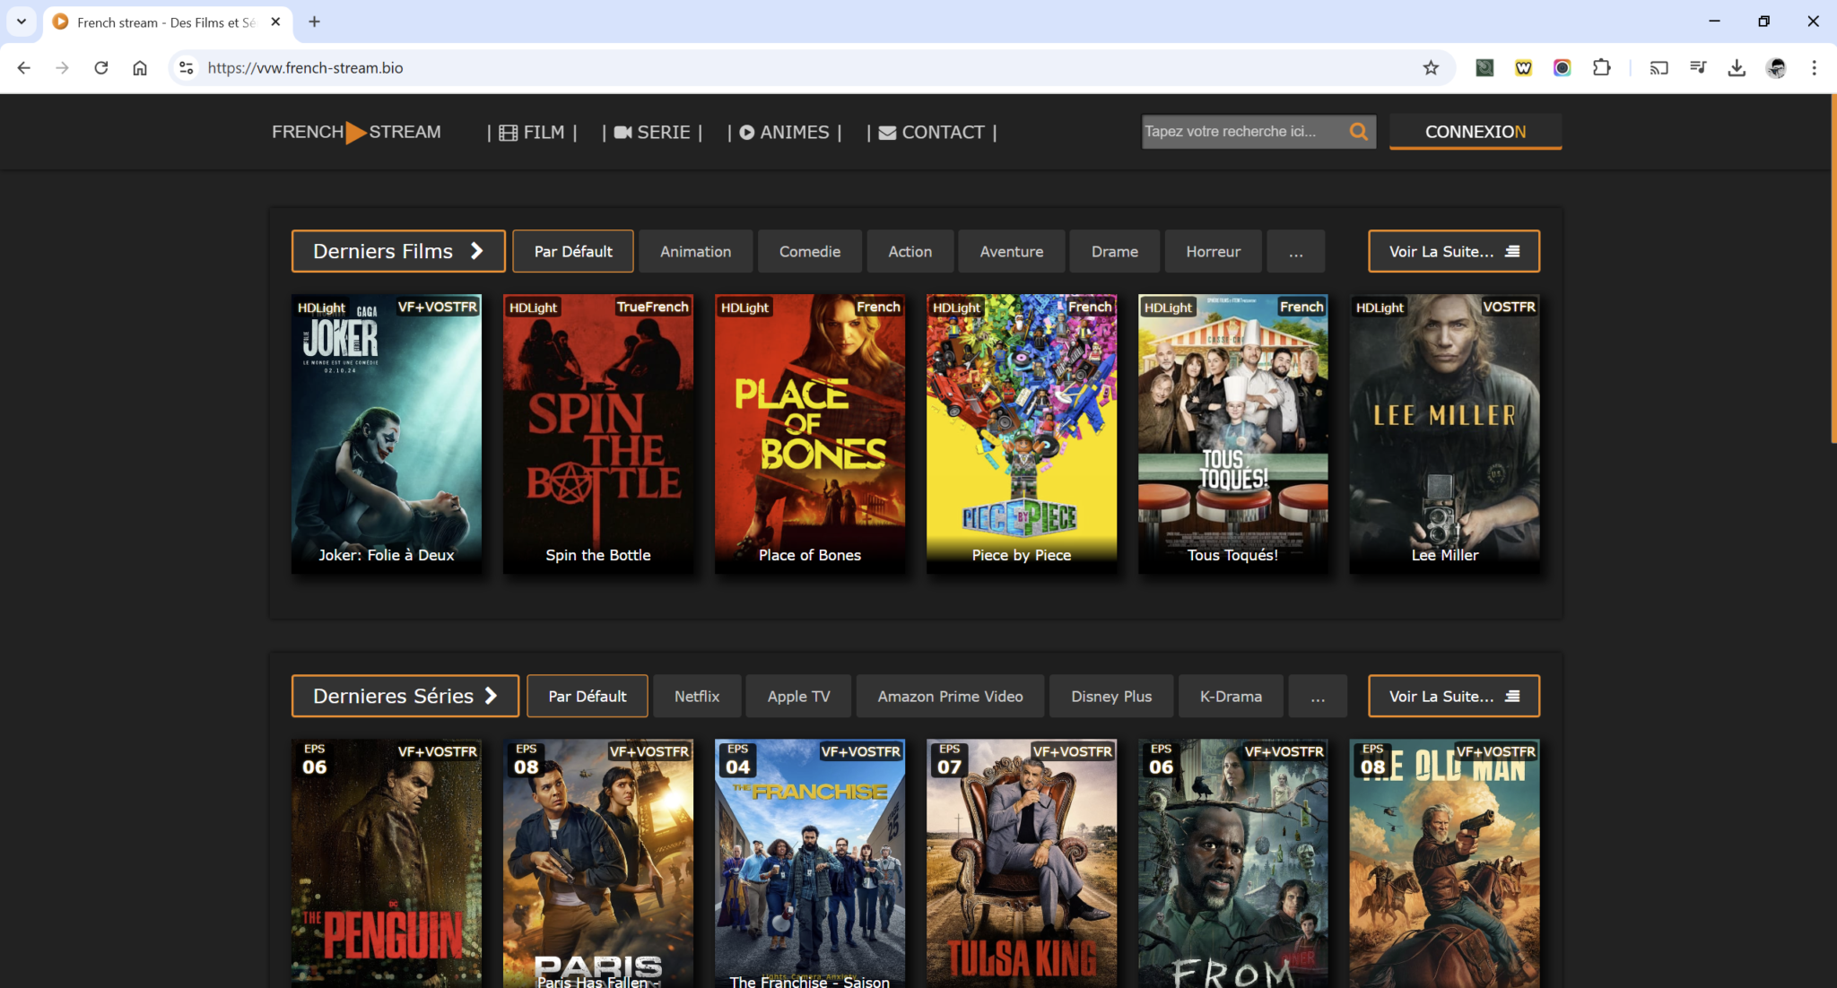Click Voir La Suite for films

(x=1453, y=252)
